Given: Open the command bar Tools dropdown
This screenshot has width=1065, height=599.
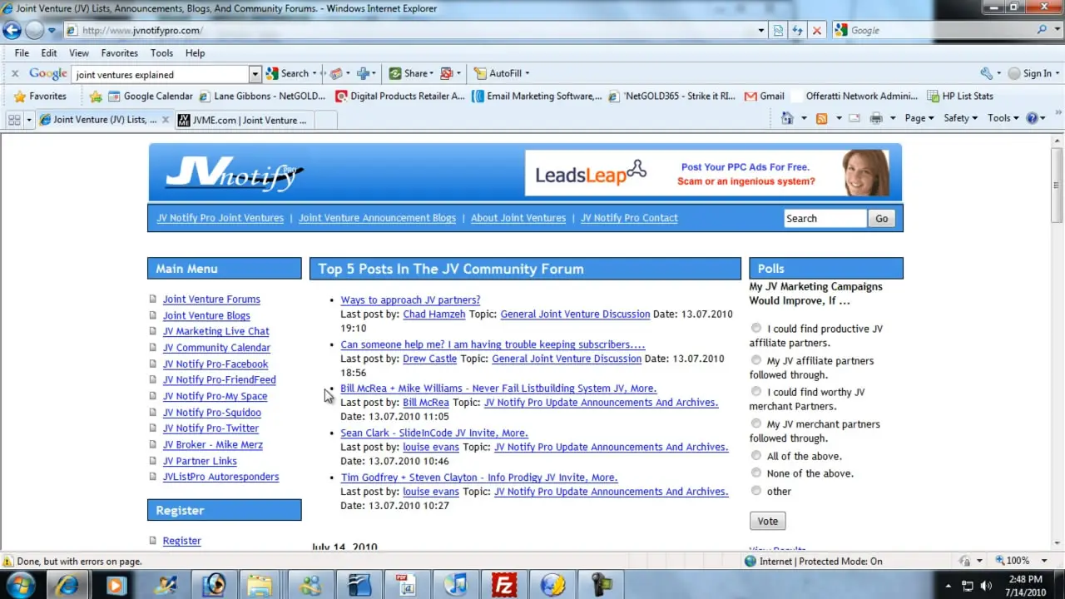Looking at the screenshot, I should pos(1003,118).
